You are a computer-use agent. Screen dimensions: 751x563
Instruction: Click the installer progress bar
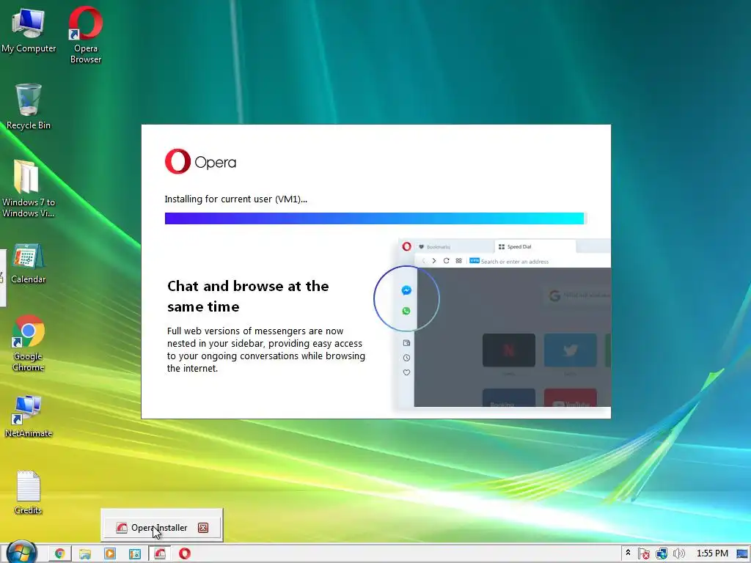[x=375, y=218]
